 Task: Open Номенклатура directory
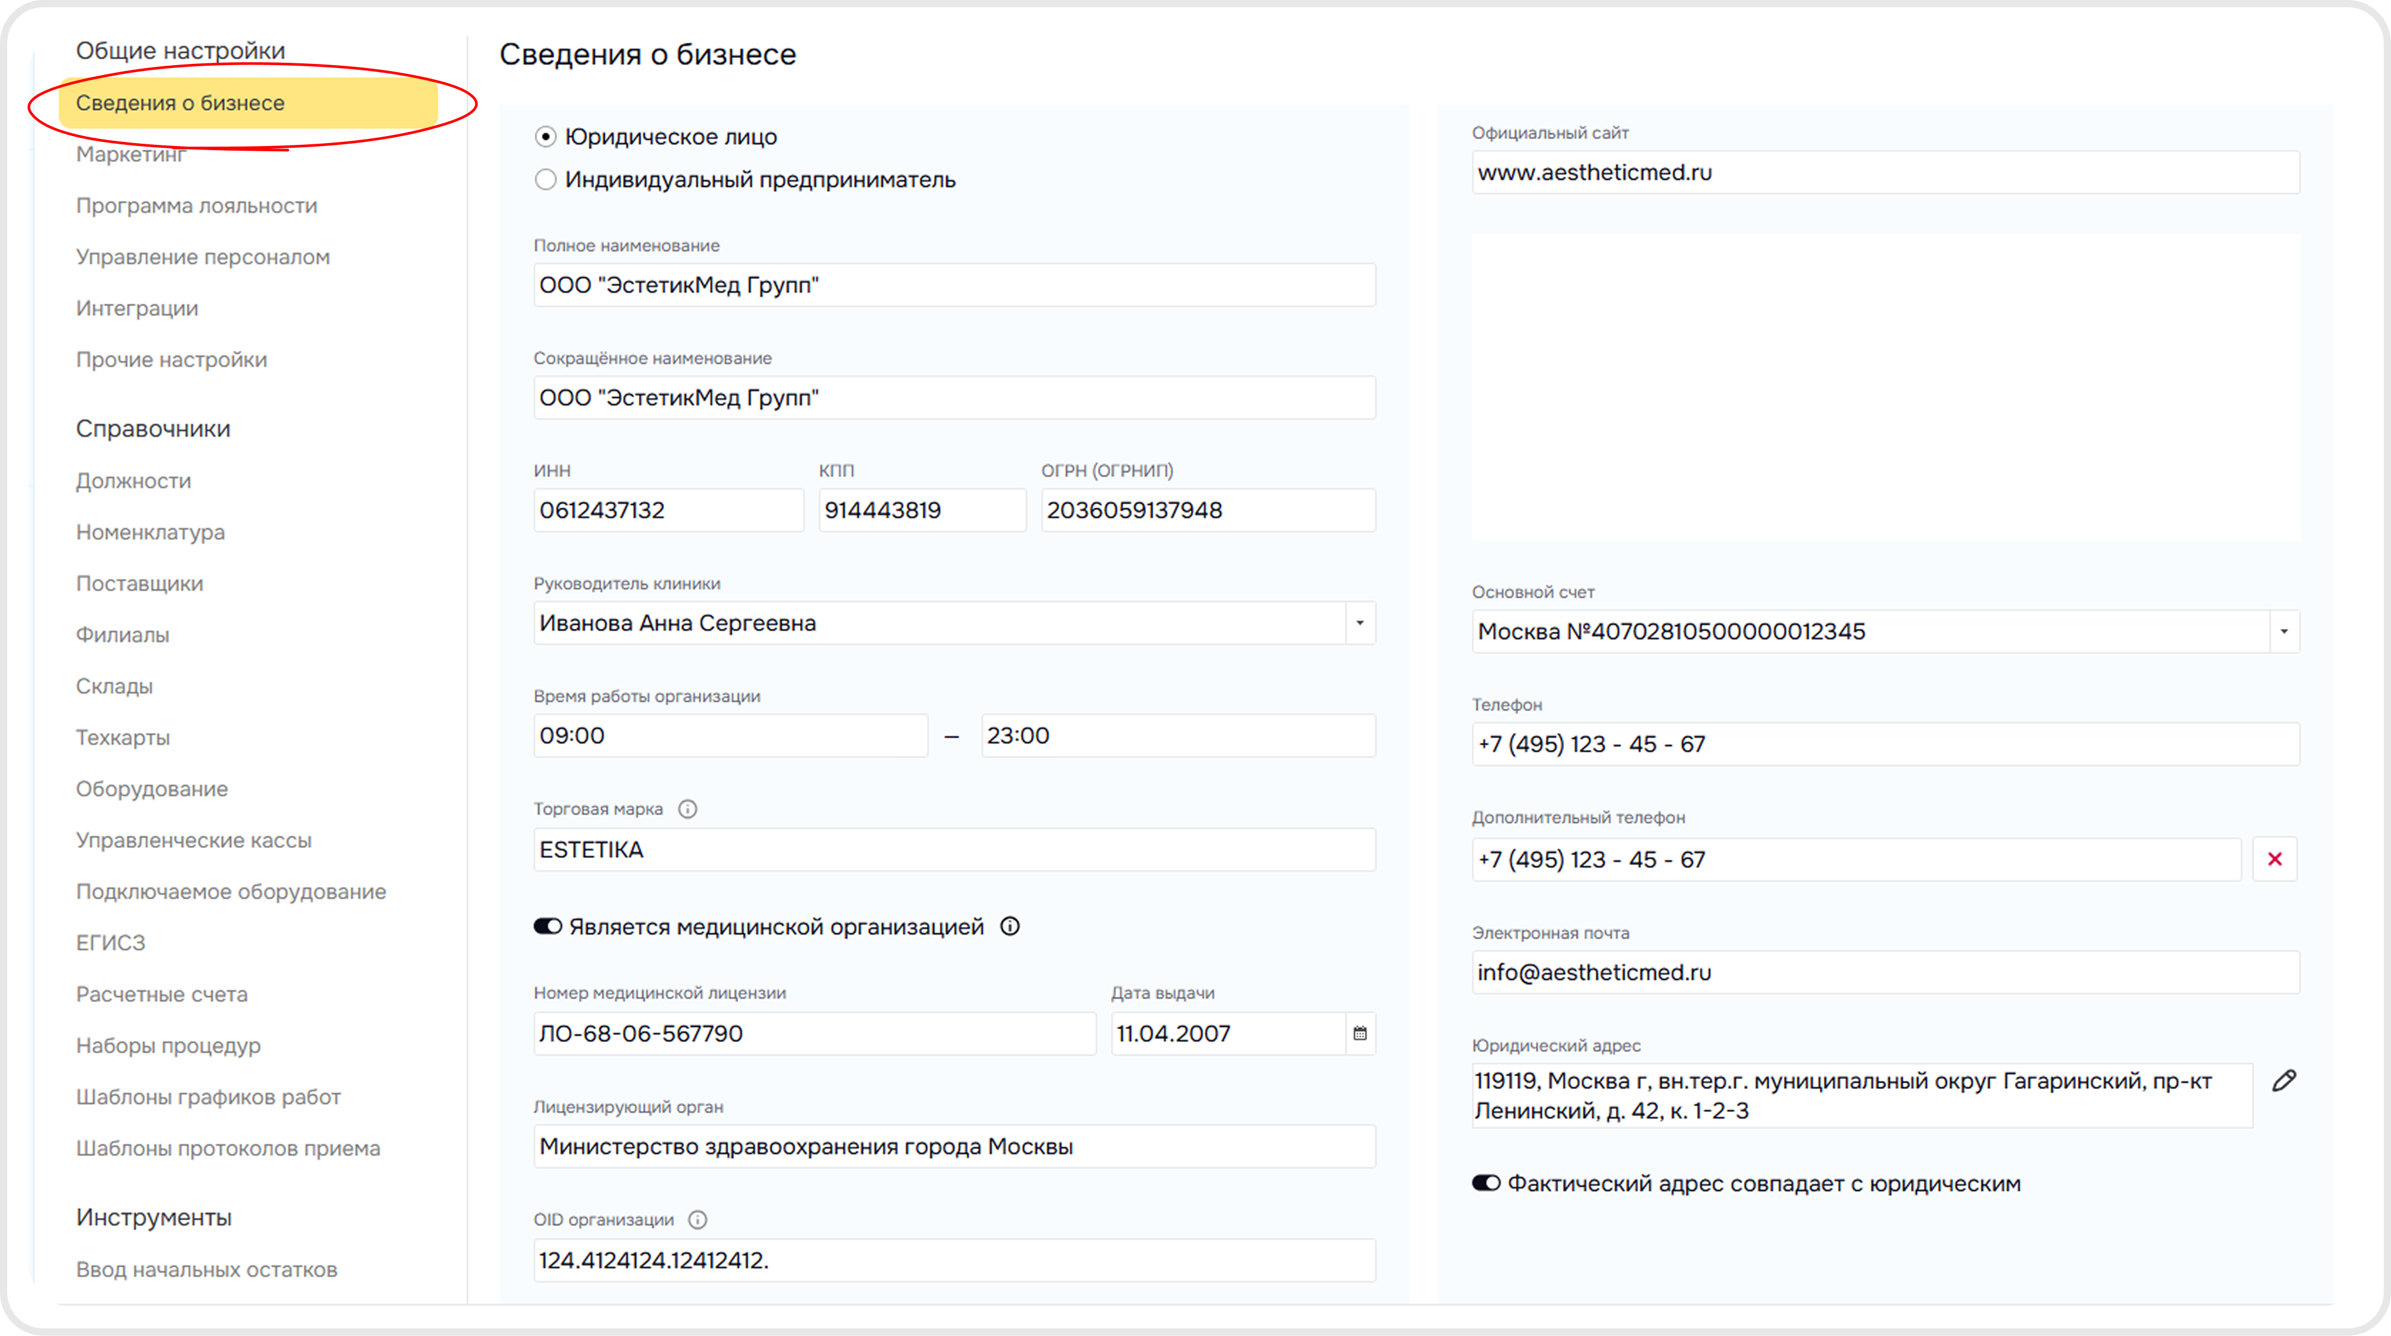click(150, 532)
